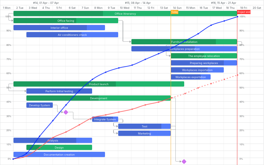
Task: Select the Furniture installation bar
Action: (x=184, y=42)
